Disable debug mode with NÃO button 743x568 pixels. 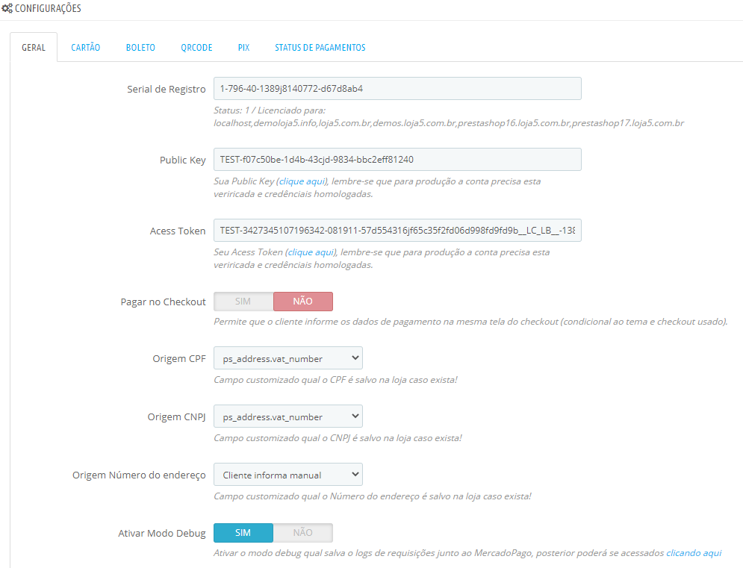click(x=302, y=533)
